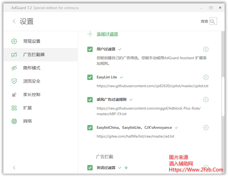Click the 网络 globe icon
The height and width of the screenshot is (177, 228).
pos(14,121)
